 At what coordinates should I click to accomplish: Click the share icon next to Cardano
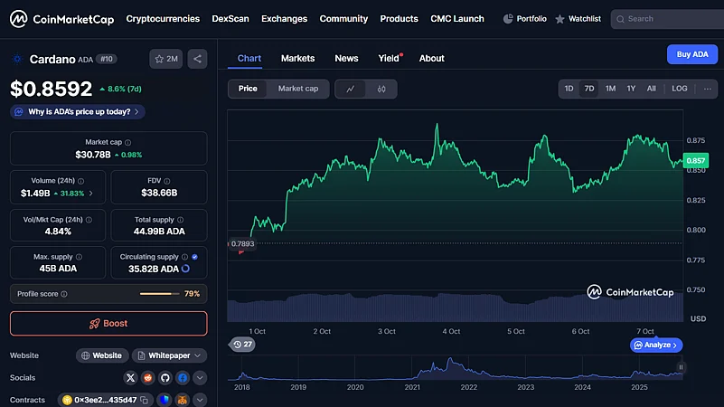pyautogui.click(x=198, y=59)
